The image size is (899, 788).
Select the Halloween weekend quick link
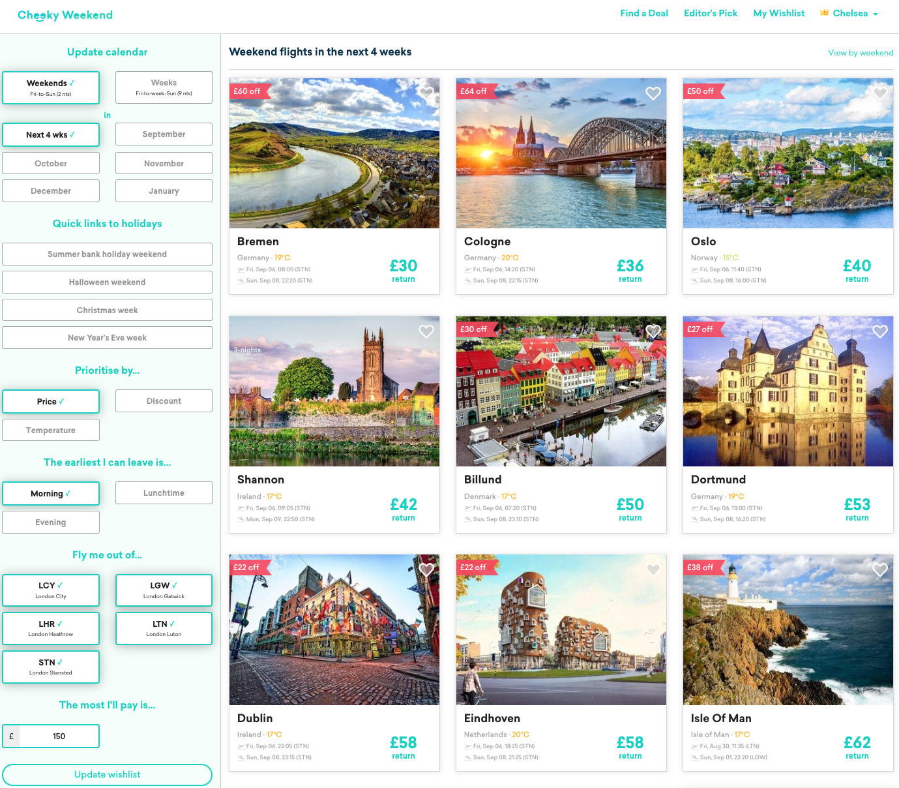[107, 282]
